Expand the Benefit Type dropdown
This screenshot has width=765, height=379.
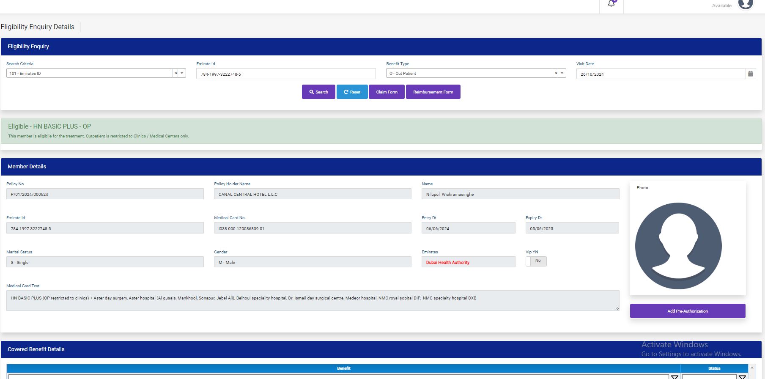(x=562, y=73)
